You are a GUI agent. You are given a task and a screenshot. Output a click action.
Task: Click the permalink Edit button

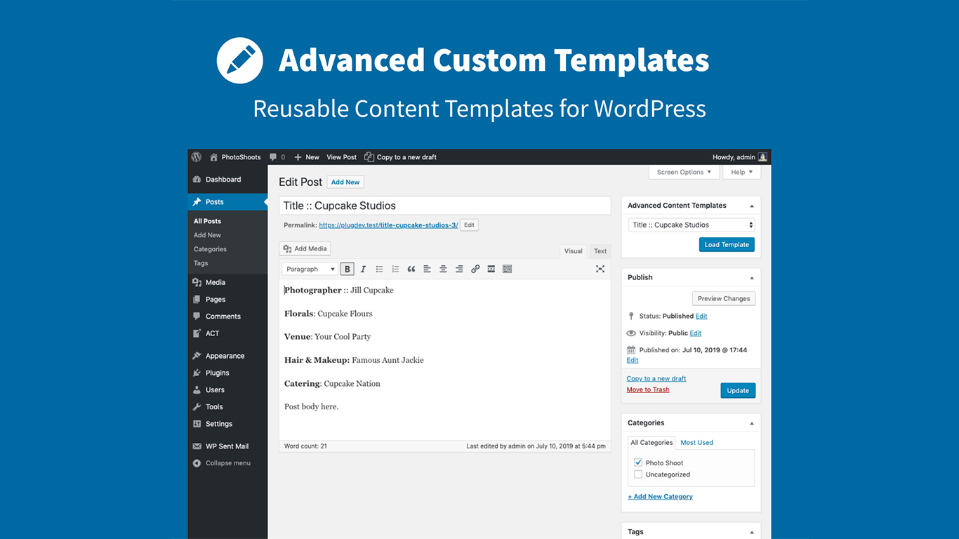(469, 225)
